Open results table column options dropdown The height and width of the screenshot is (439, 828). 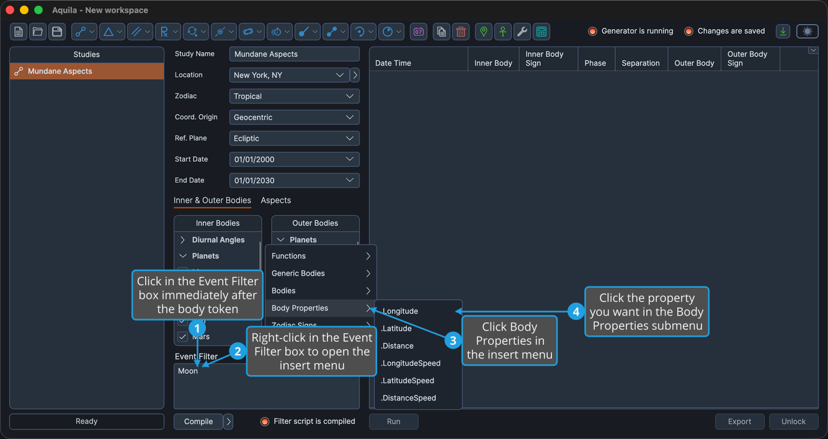[x=813, y=51]
